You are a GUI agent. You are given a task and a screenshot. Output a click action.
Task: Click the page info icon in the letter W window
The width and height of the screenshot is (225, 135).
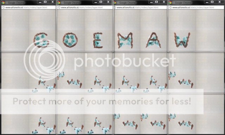[x=170, y=7]
